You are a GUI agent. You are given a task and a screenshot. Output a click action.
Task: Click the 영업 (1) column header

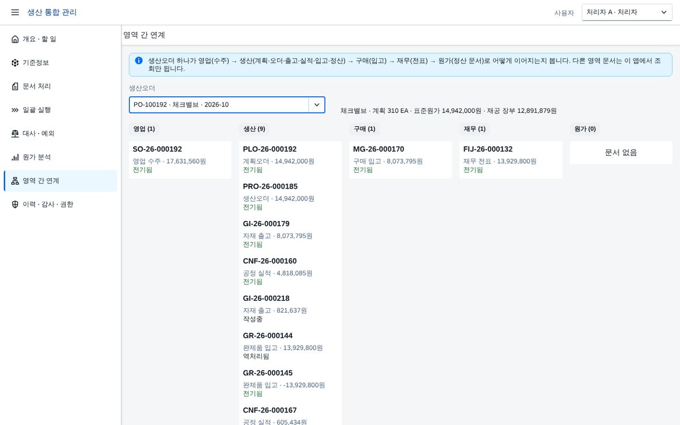pyautogui.click(x=144, y=129)
